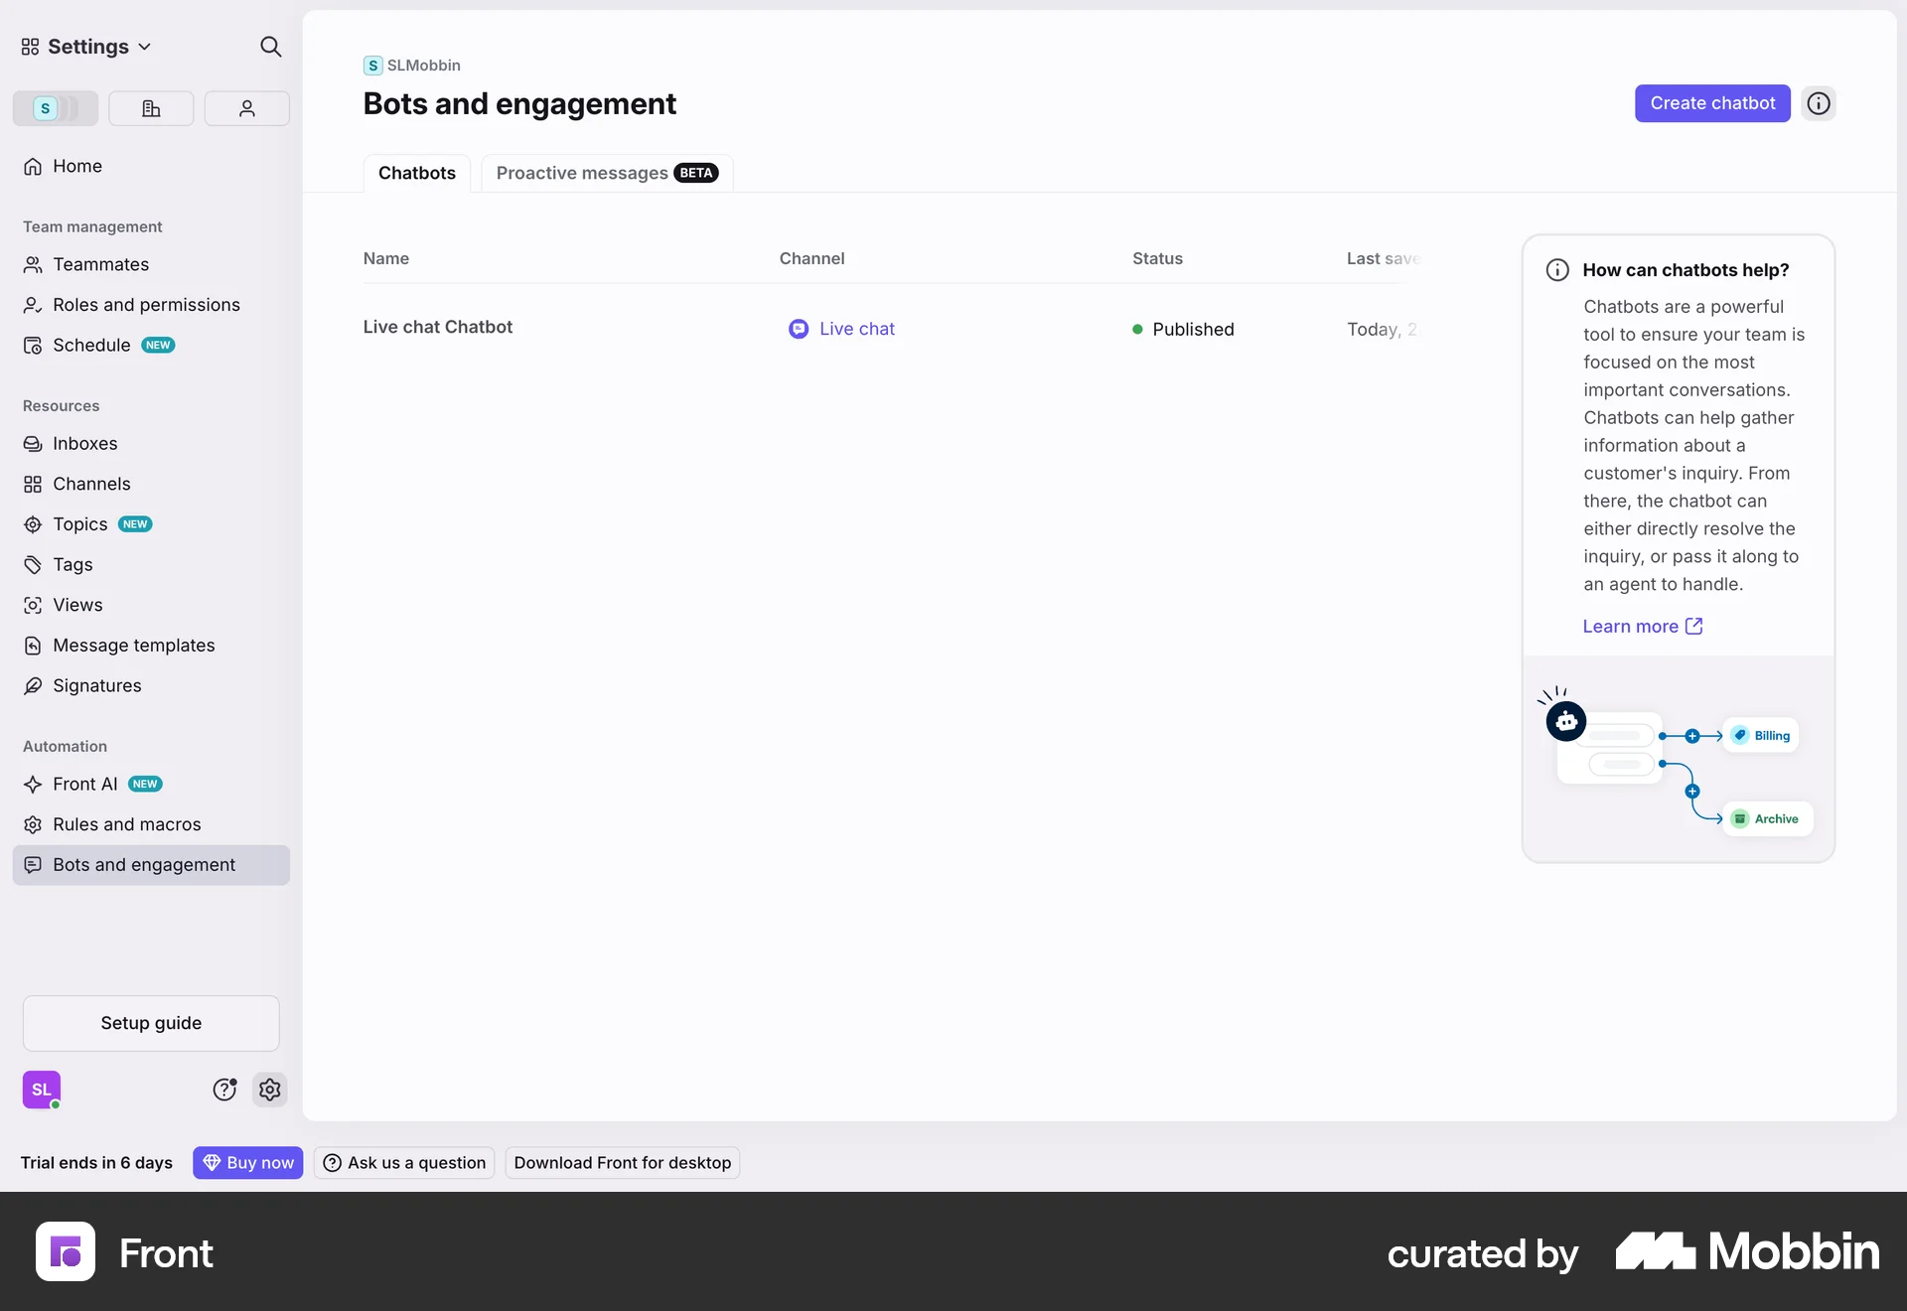1907x1311 pixels.
Task: Select the Chatbots tab
Action: [x=416, y=173]
